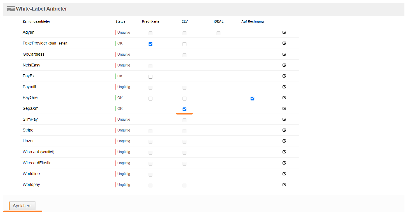Image resolution: width=410 pixels, height=212 pixels.
Task: Enable Kreditkarte for PayOne
Action: (150, 98)
